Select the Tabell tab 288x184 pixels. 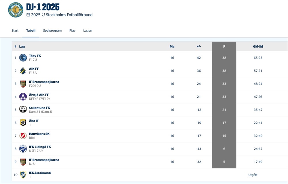[x=31, y=31]
